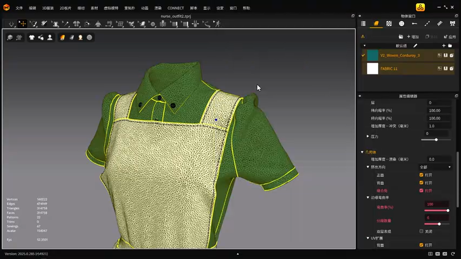This screenshot has width=461, height=259.
Task: Click the garment T-shirt display icon
Action: (32, 37)
